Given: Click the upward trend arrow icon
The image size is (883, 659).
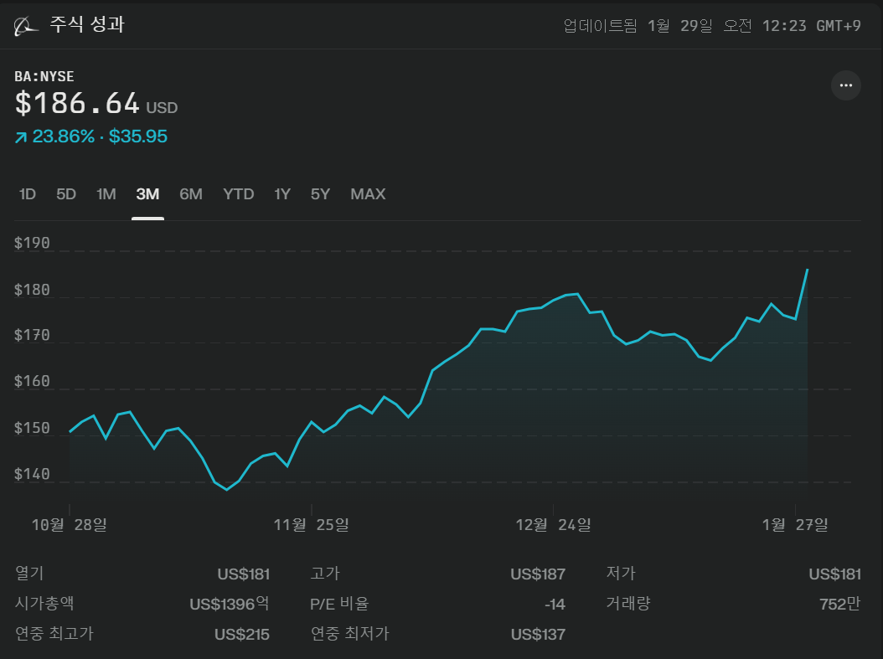Looking at the screenshot, I should (21, 137).
